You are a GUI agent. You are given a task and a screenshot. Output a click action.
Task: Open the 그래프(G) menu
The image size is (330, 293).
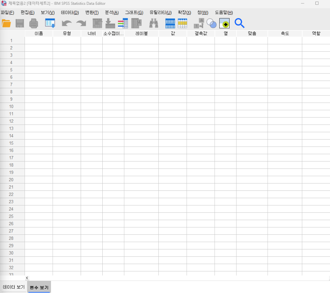click(134, 12)
